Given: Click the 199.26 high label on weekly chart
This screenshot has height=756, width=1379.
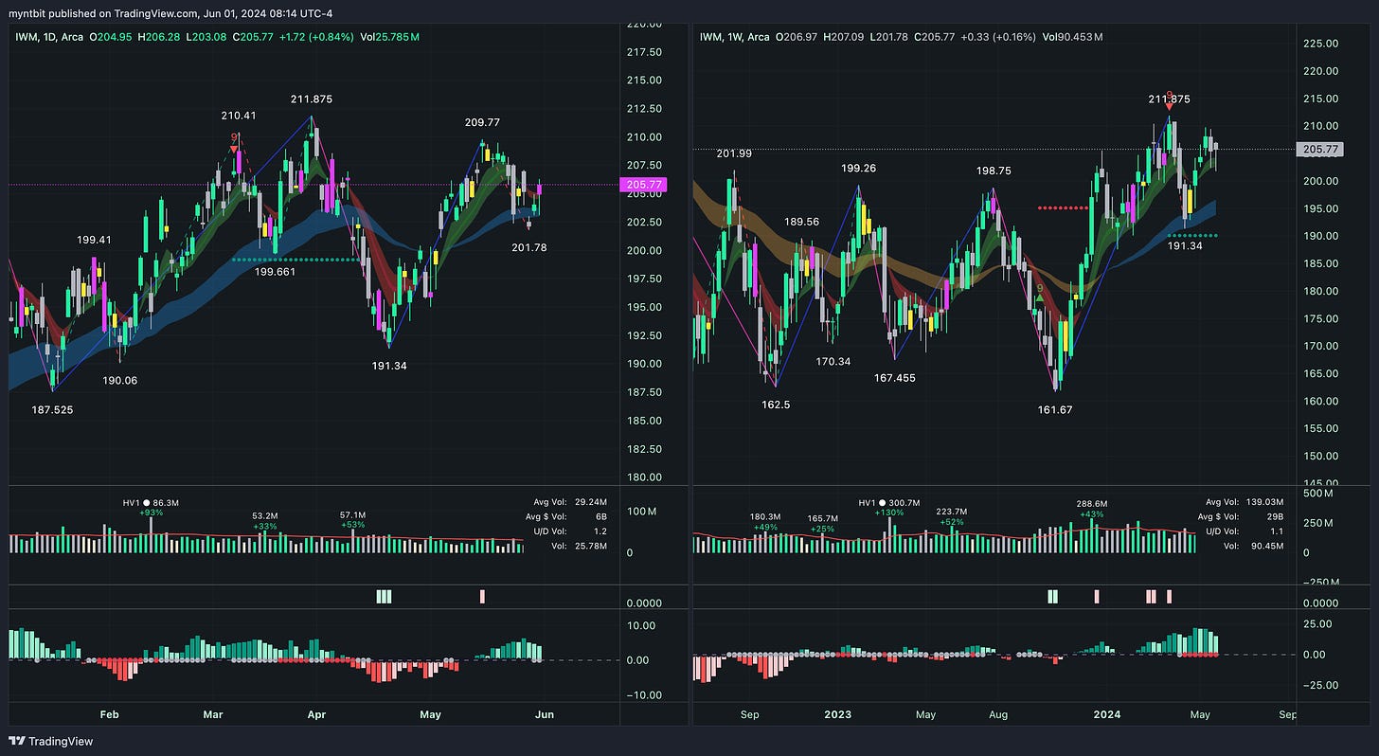Looking at the screenshot, I should (x=858, y=169).
